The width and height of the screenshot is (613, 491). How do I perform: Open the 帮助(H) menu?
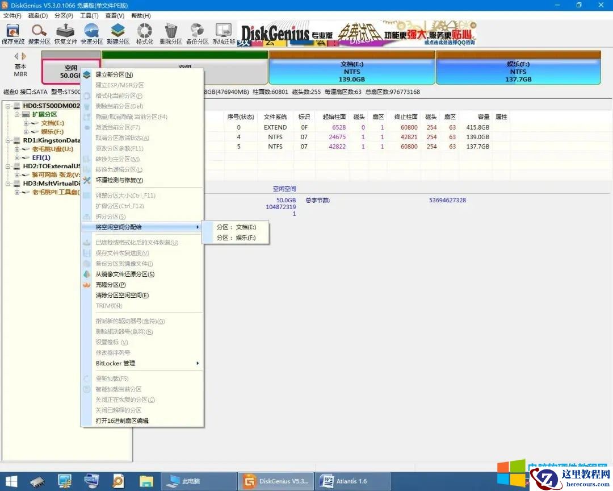tap(141, 16)
